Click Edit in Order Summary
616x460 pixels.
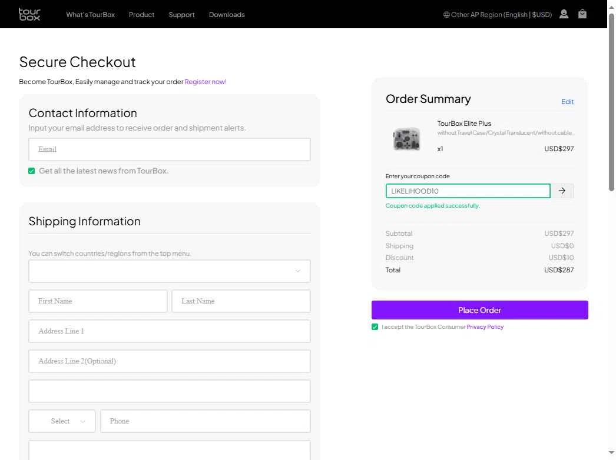coord(567,102)
